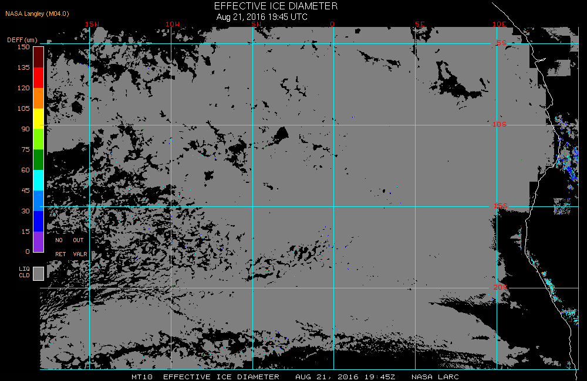
Task: Click the darkest red segment of the color bar
Action: [39, 57]
